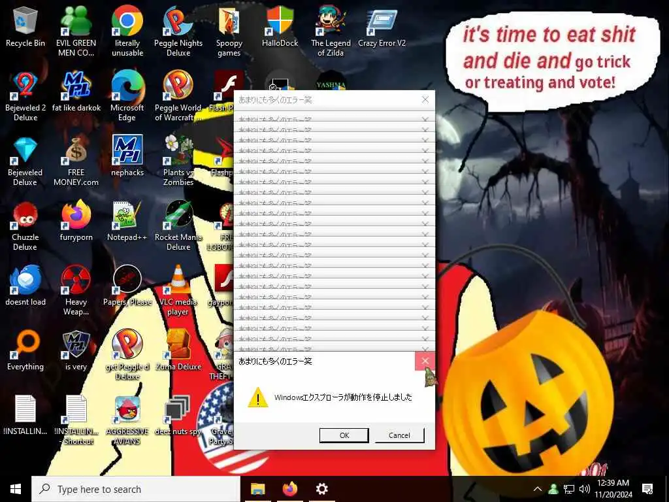
Task: Show hidden tray icons chevron
Action: tap(538, 489)
